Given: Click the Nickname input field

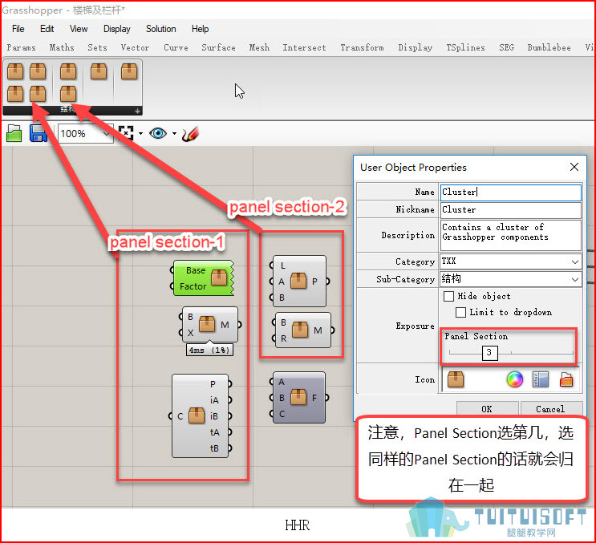Looking at the screenshot, I should [x=510, y=210].
